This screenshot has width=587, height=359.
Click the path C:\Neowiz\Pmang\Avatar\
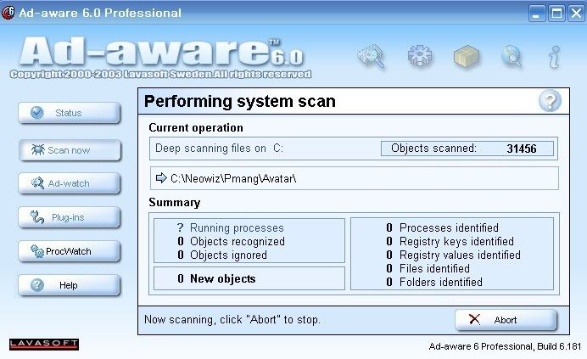pos(233,178)
